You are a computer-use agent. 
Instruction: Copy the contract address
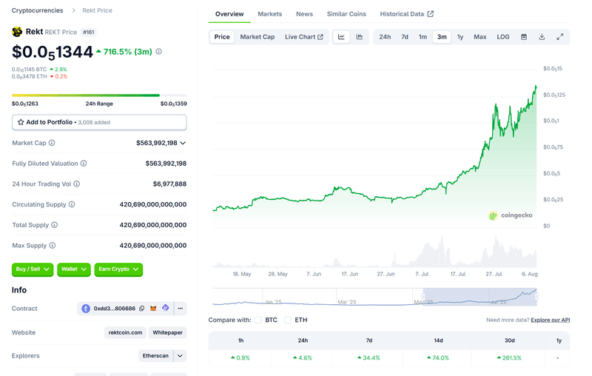[x=142, y=309]
